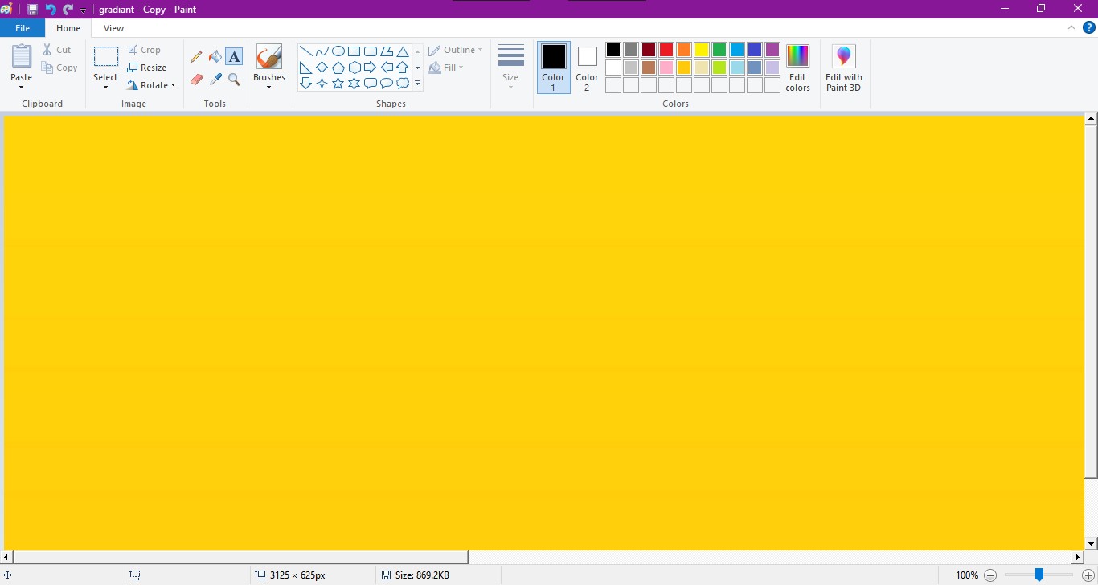This screenshot has width=1098, height=585.
Task: Select the Eraser tool
Action: pos(196,79)
